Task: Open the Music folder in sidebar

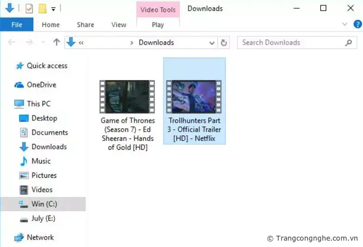Action: pyautogui.click(x=41, y=161)
